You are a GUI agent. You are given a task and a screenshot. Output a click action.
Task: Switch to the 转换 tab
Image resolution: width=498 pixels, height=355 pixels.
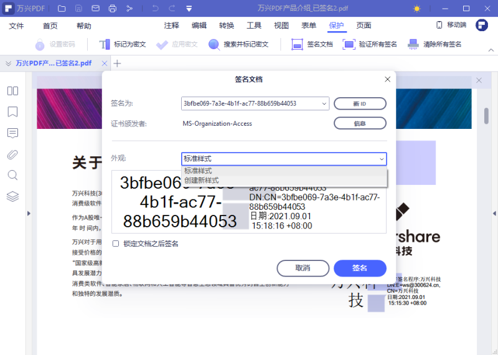click(227, 26)
